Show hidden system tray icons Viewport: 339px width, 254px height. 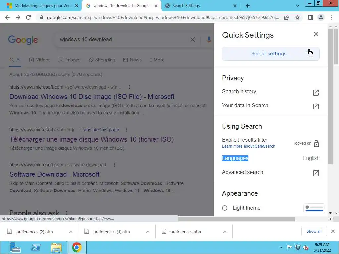tap(281, 247)
